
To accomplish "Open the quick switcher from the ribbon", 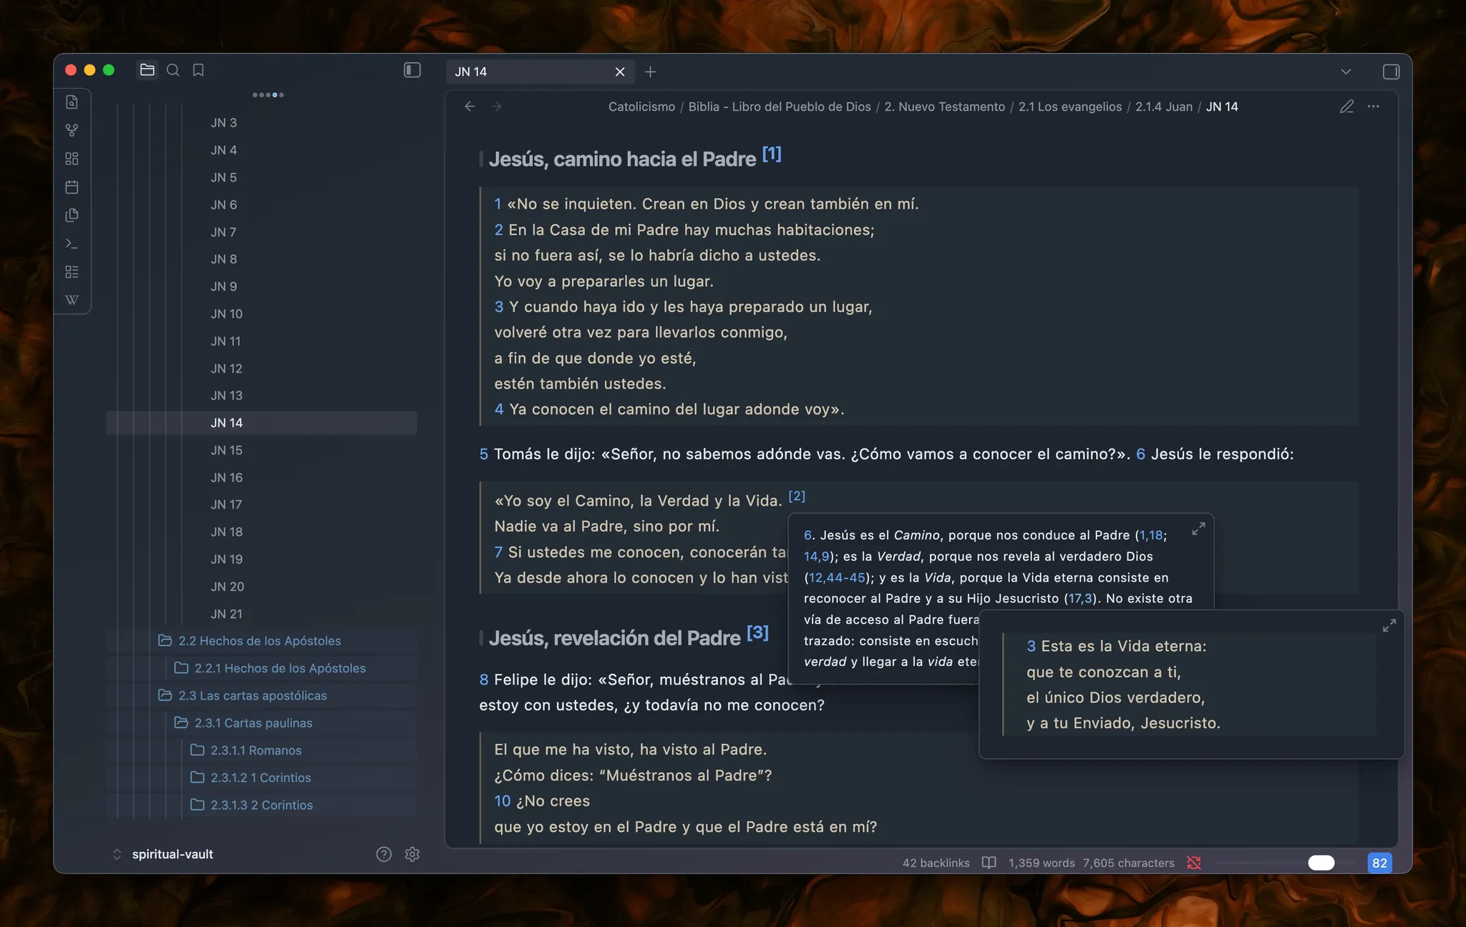I will click(x=72, y=102).
